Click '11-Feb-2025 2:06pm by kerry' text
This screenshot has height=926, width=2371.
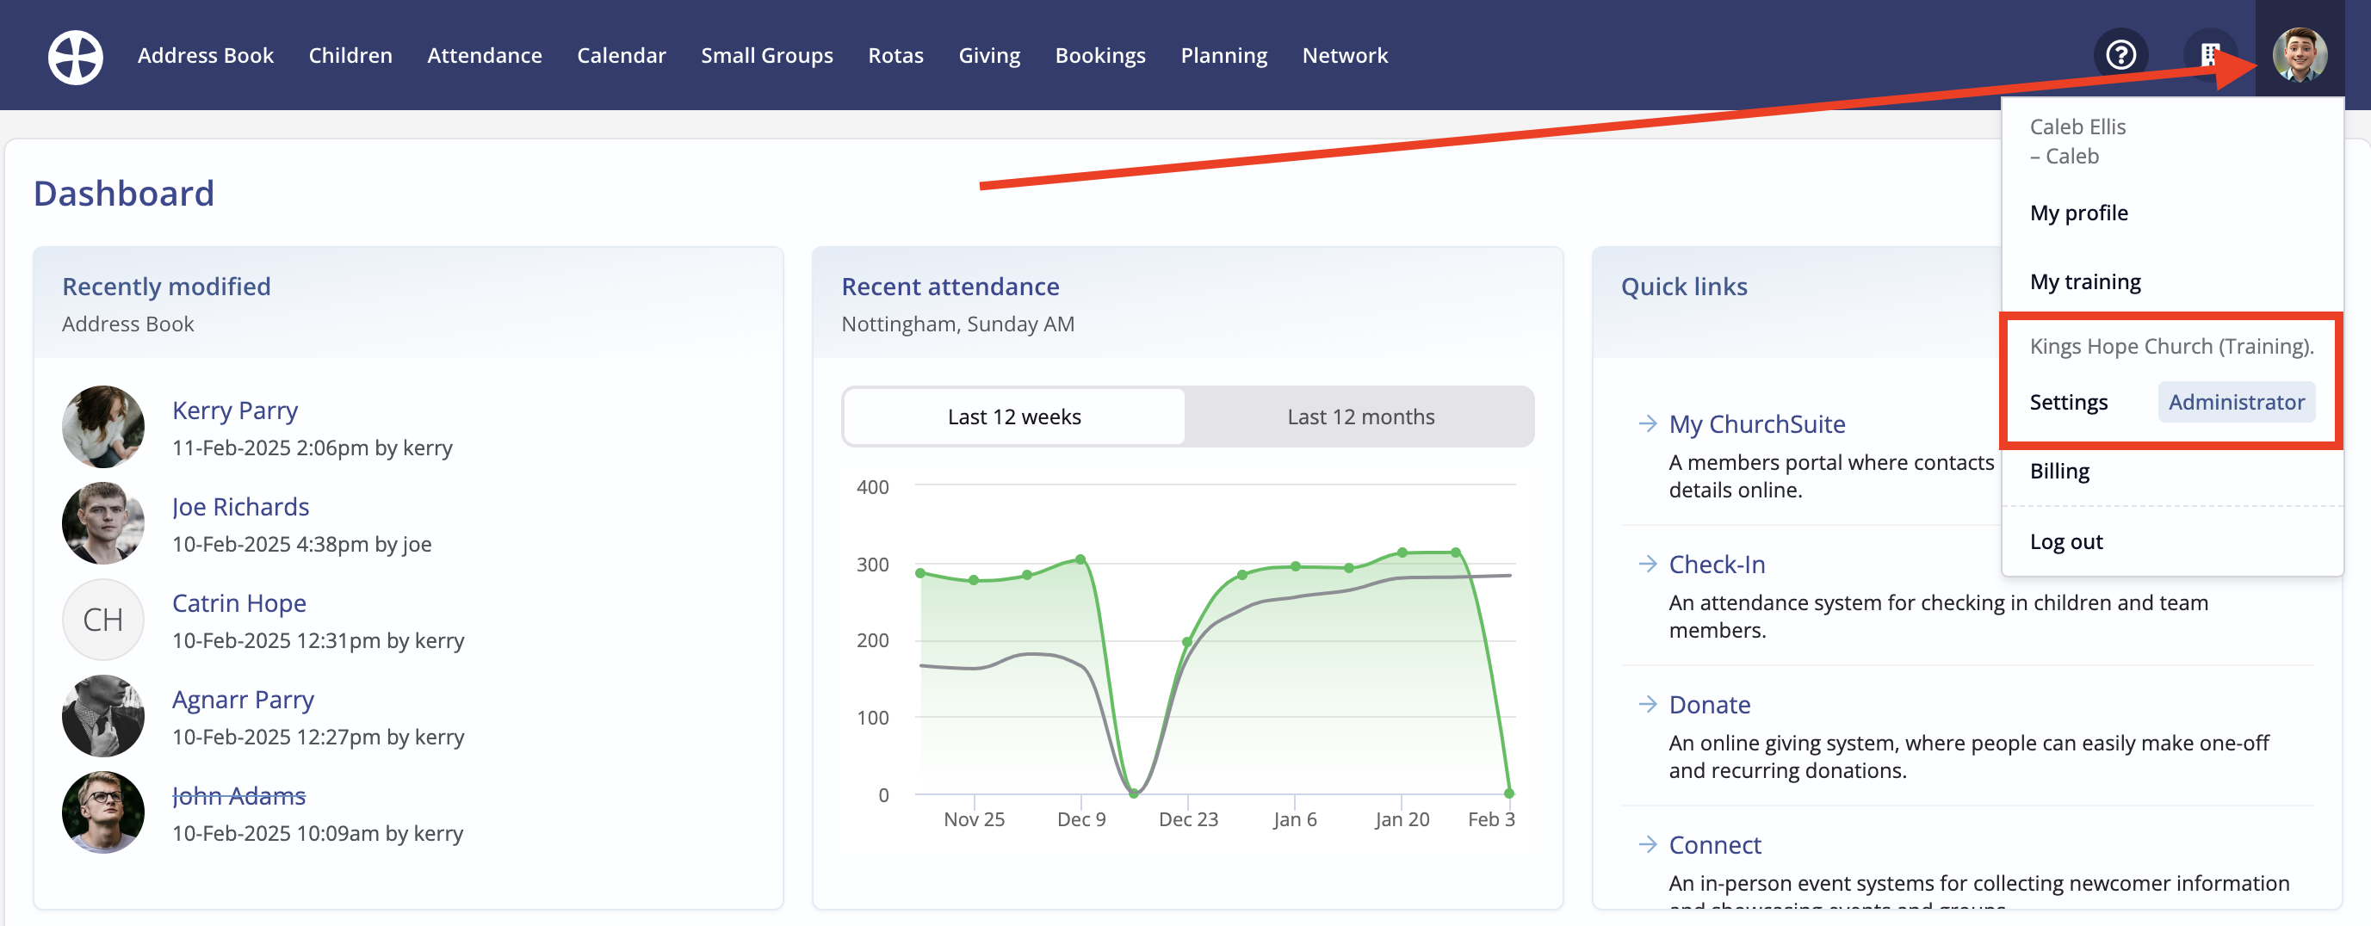pyautogui.click(x=312, y=448)
